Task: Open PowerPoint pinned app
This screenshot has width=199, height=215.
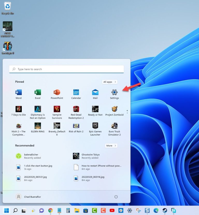Action: (x=57, y=94)
